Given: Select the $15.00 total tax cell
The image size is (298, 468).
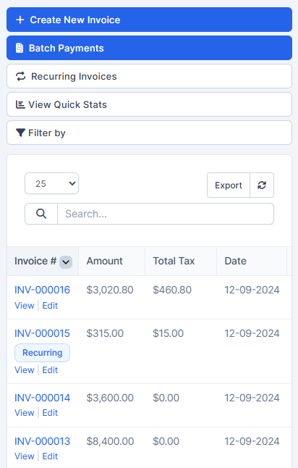Looking at the screenshot, I should (x=168, y=333).
